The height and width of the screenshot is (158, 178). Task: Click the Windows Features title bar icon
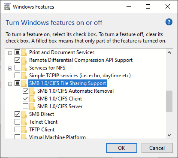tap(7, 7)
